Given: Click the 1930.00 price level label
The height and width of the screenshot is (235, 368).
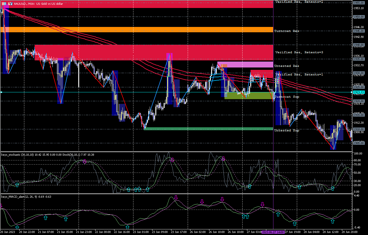Looking at the screenshot, I should [359, 73].
